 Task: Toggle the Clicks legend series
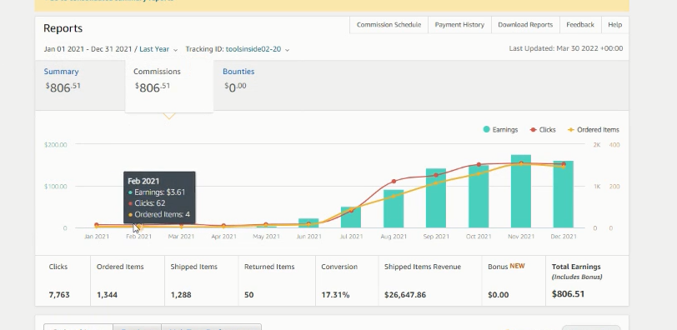coord(543,129)
